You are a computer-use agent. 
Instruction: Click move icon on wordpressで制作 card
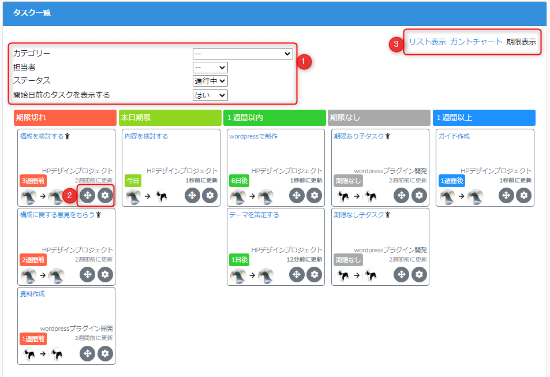297,195
